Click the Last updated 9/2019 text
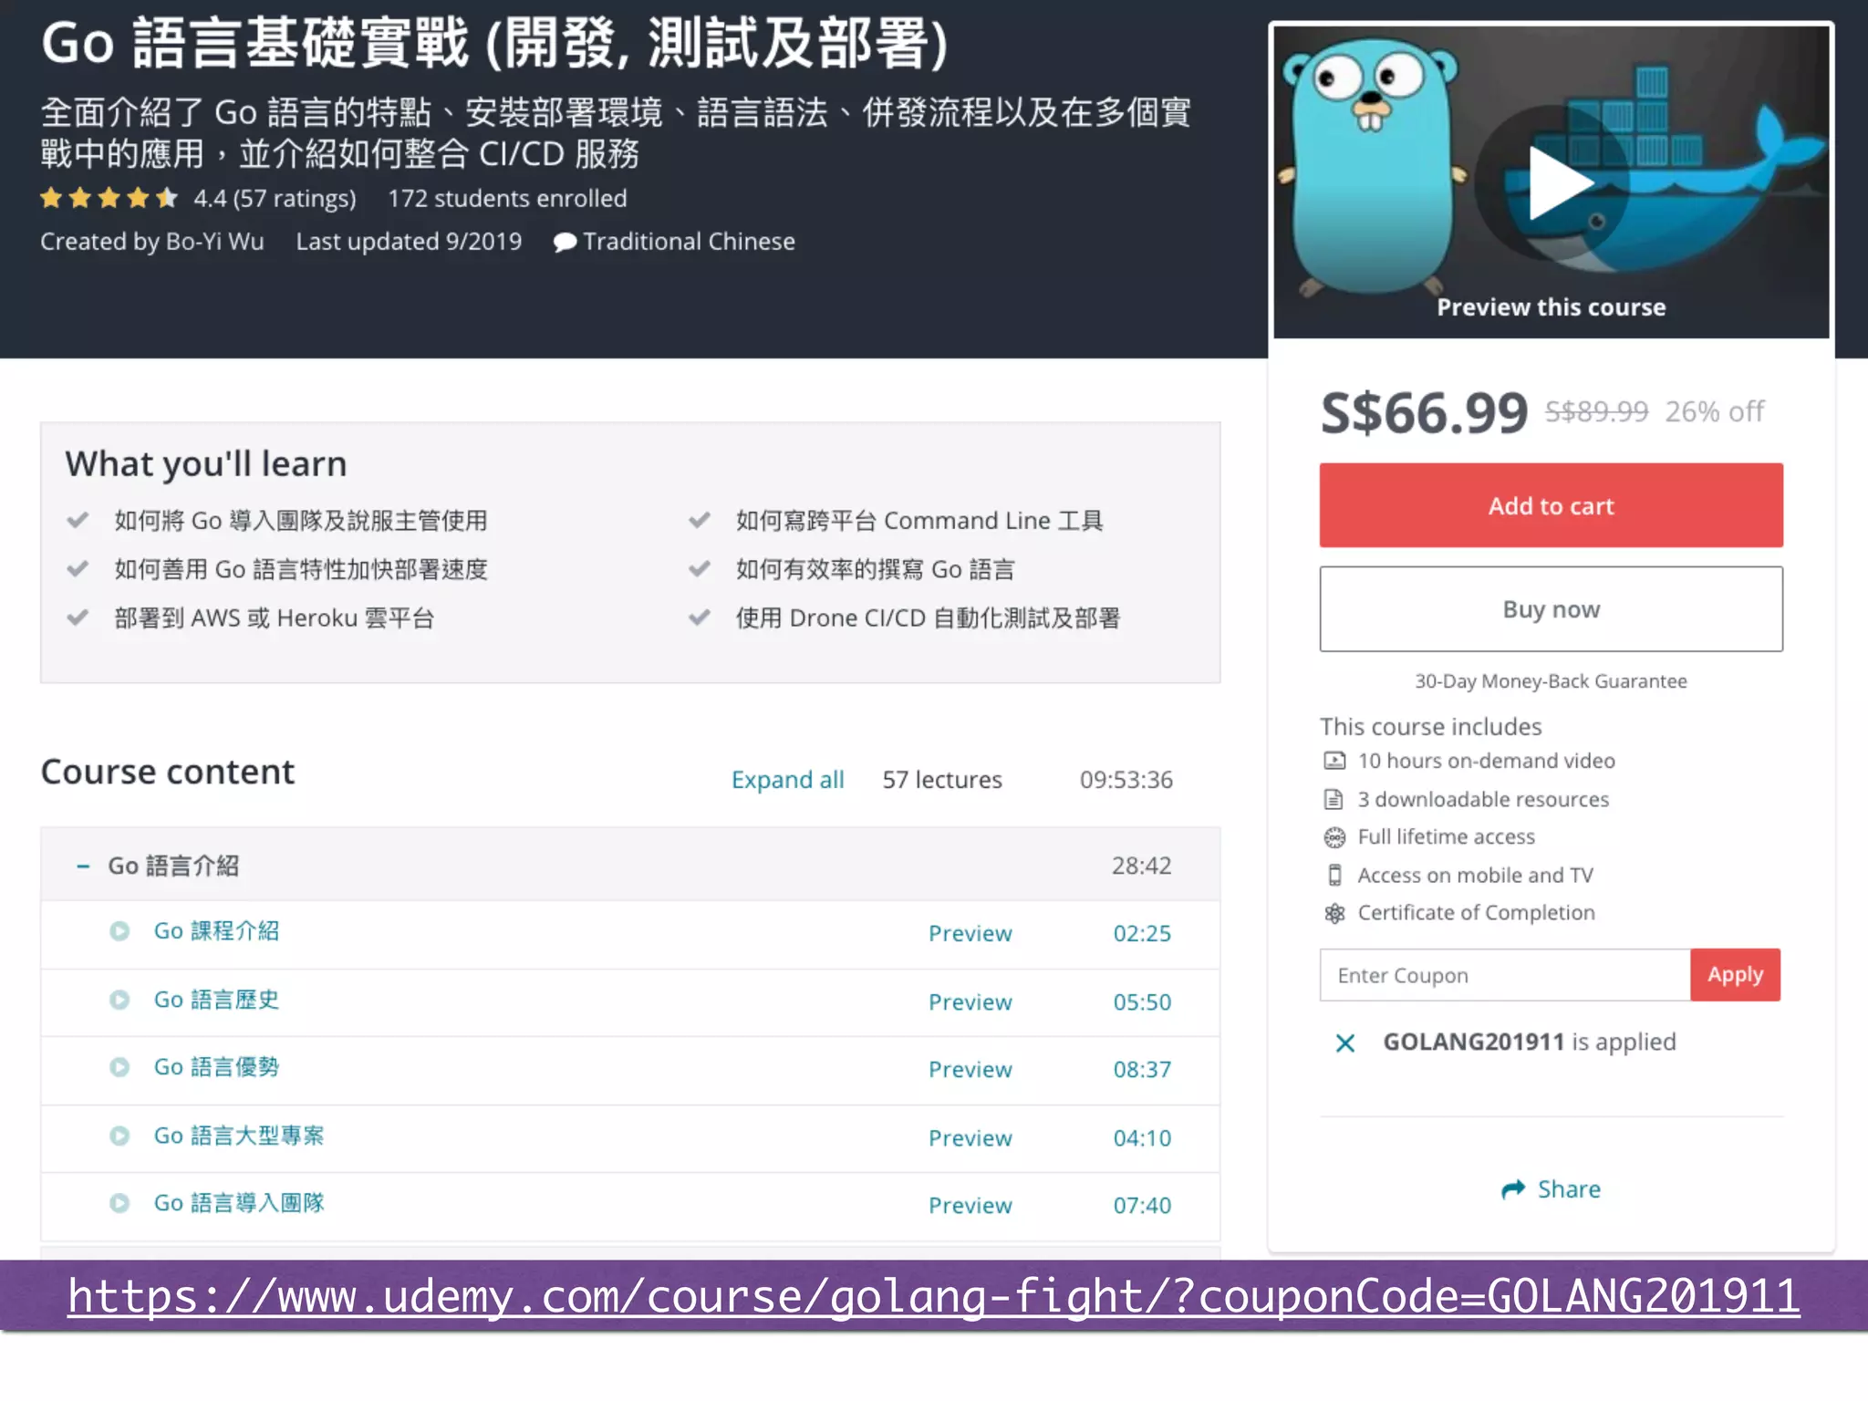Viewport: 1868px width, 1401px height. pyautogui.click(x=409, y=242)
